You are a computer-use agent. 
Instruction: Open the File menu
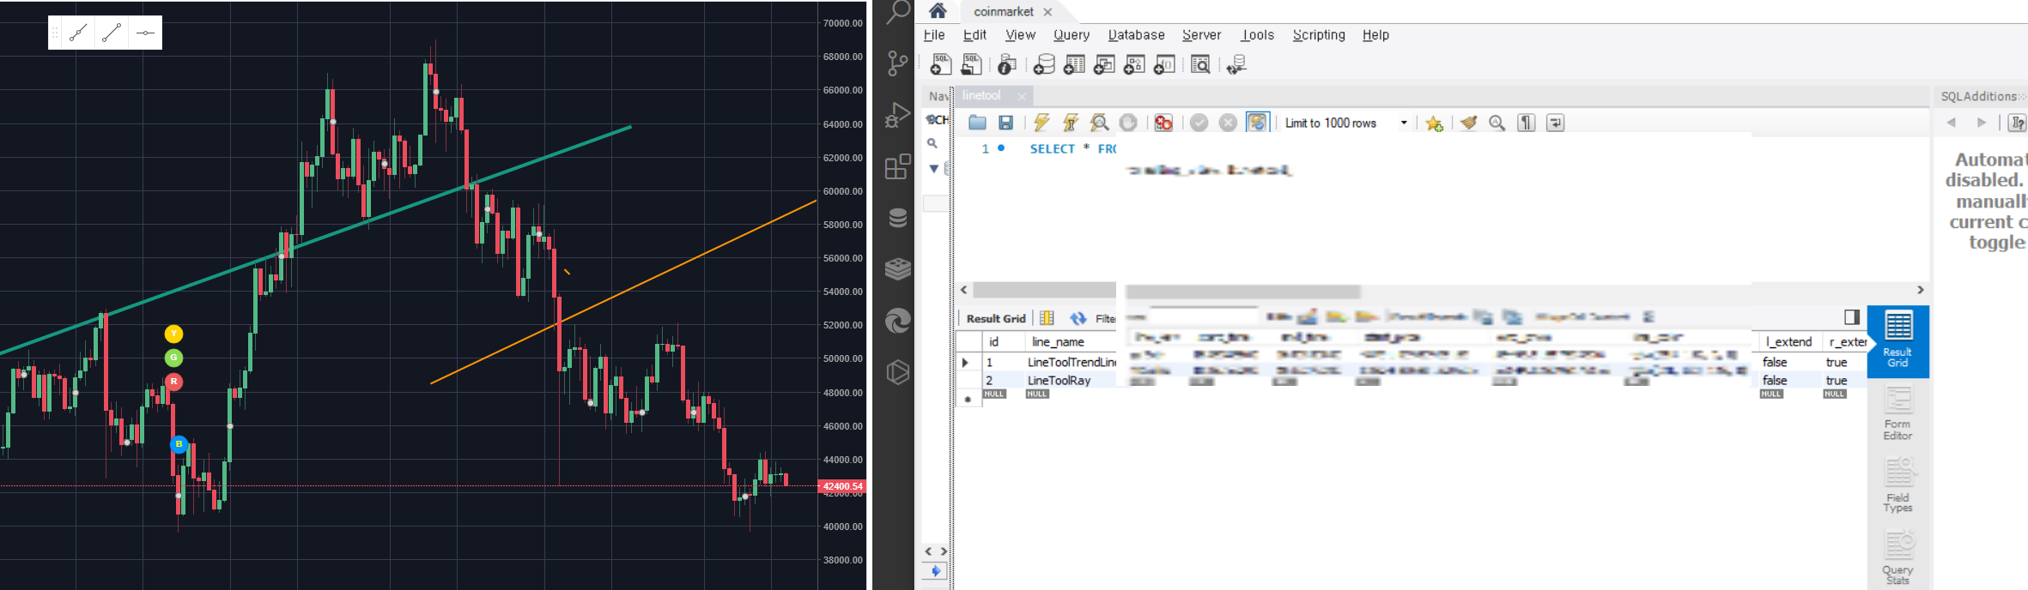pos(934,35)
